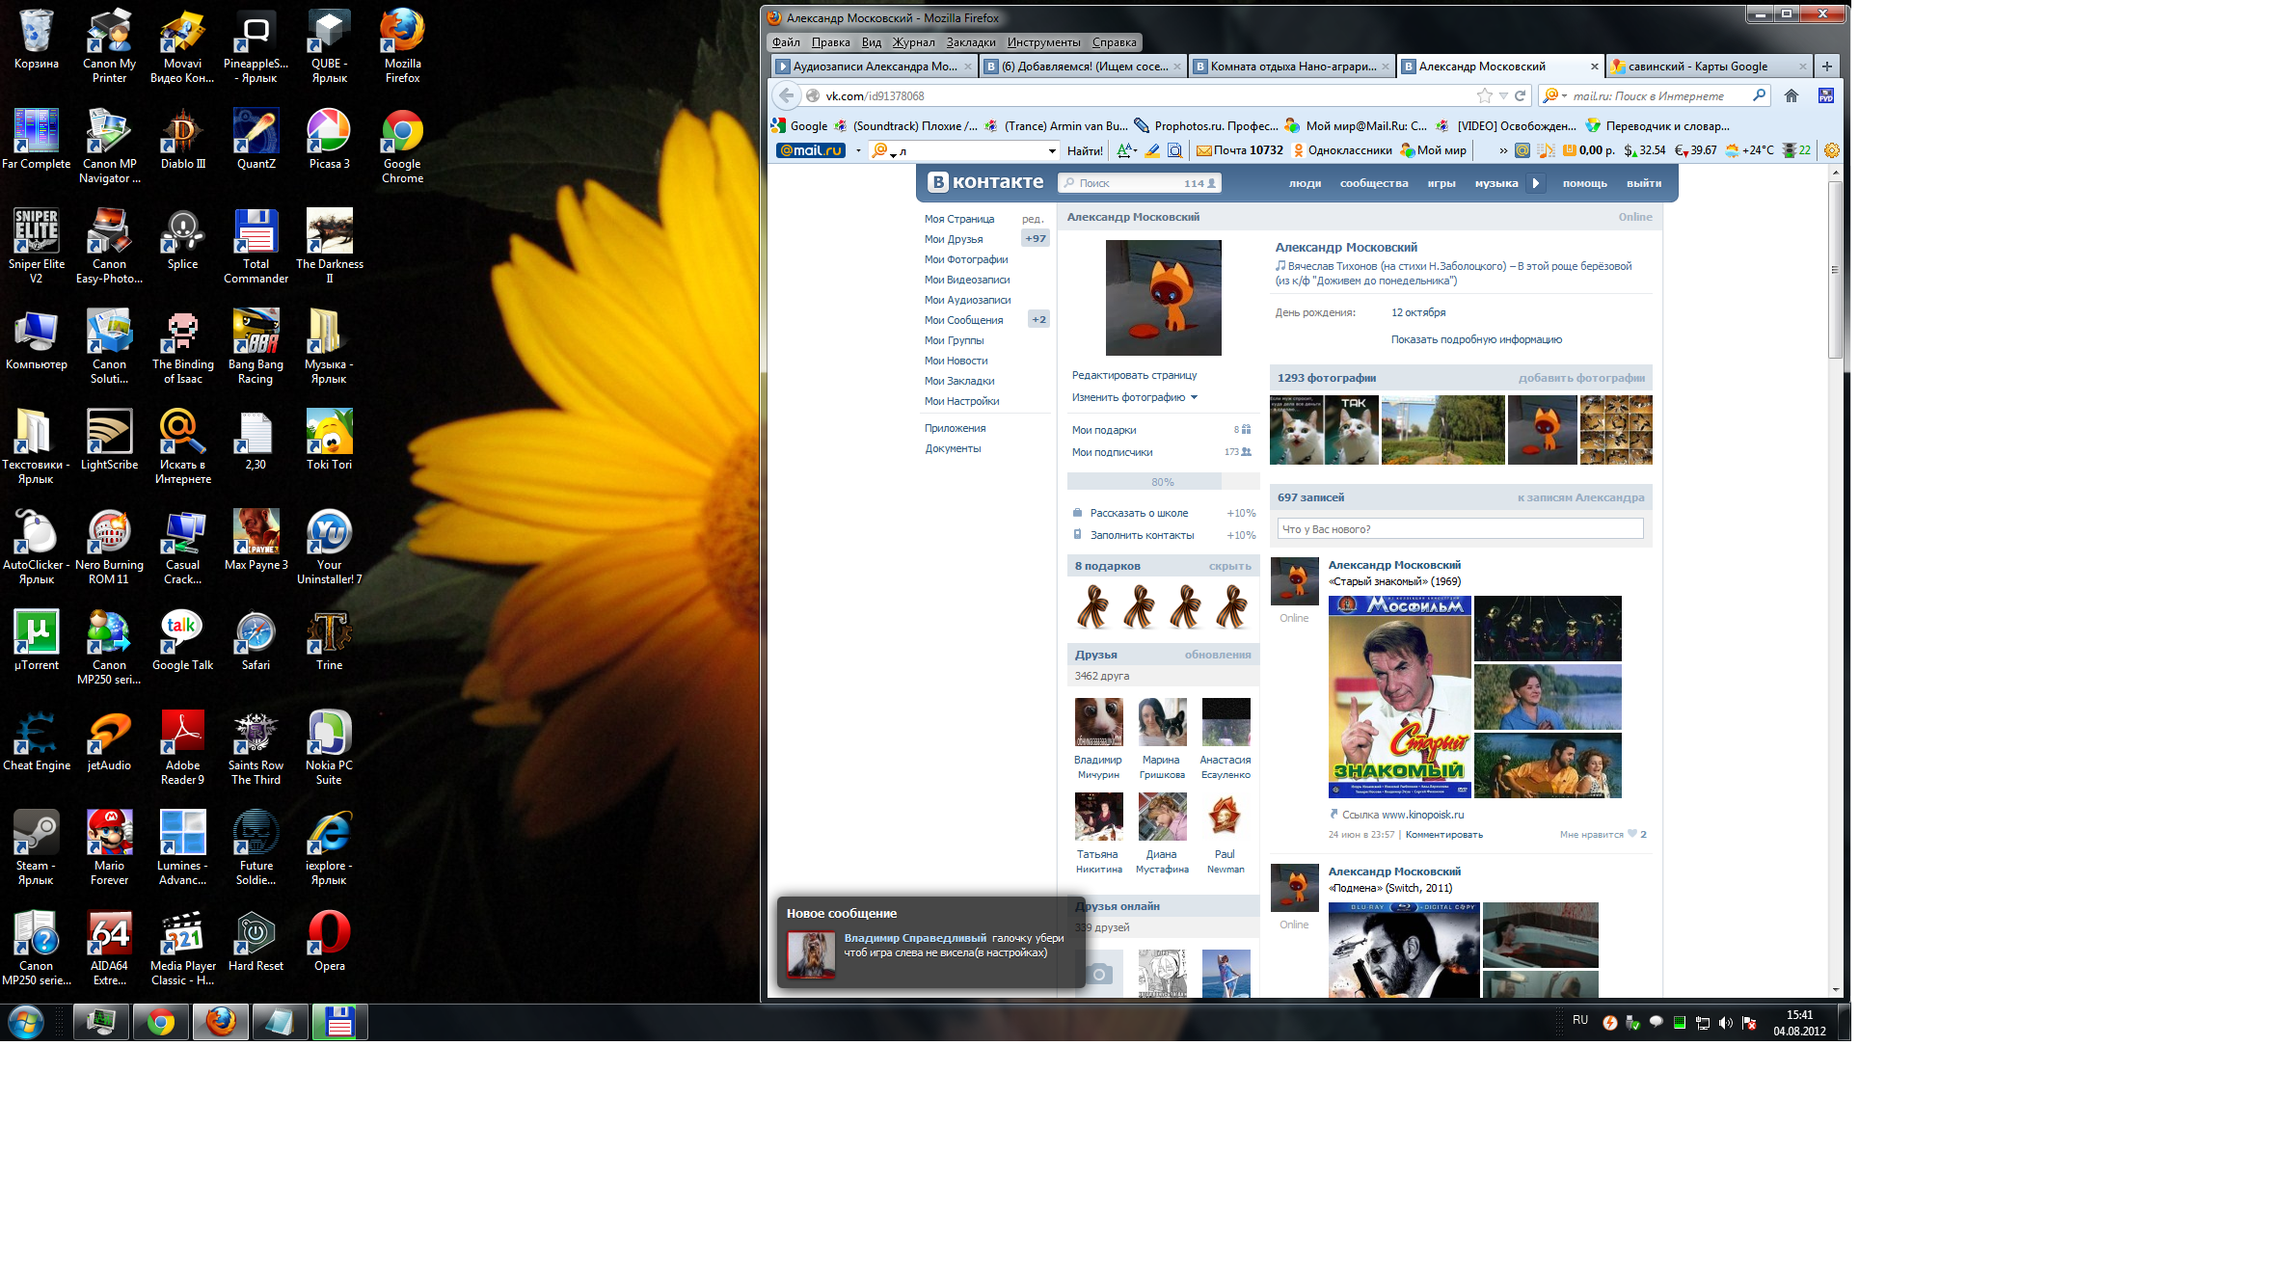Open the Закладки menu
The width and height of the screenshot is (2290, 1287).
[971, 42]
